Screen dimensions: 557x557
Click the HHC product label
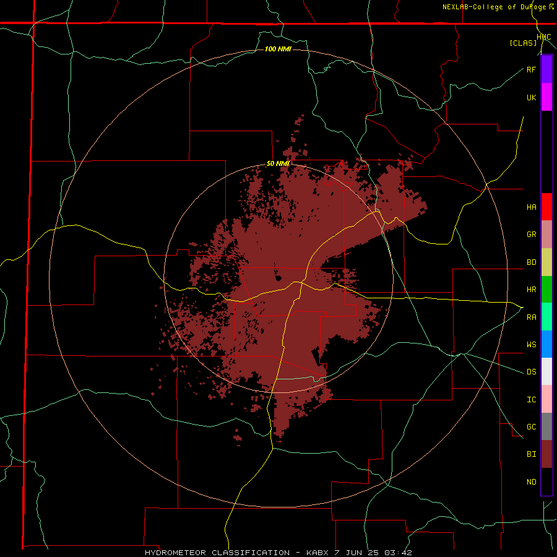pos(544,37)
